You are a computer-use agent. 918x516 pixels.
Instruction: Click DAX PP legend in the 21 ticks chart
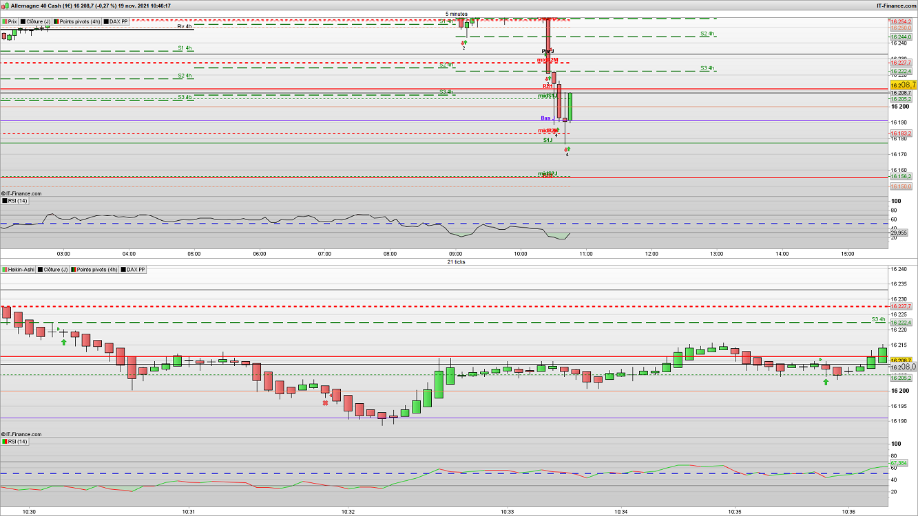point(134,269)
